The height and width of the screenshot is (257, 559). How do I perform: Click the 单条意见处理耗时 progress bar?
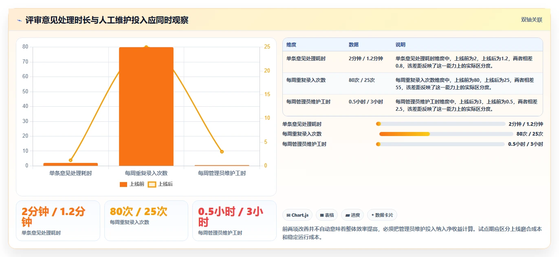[441, 124]
